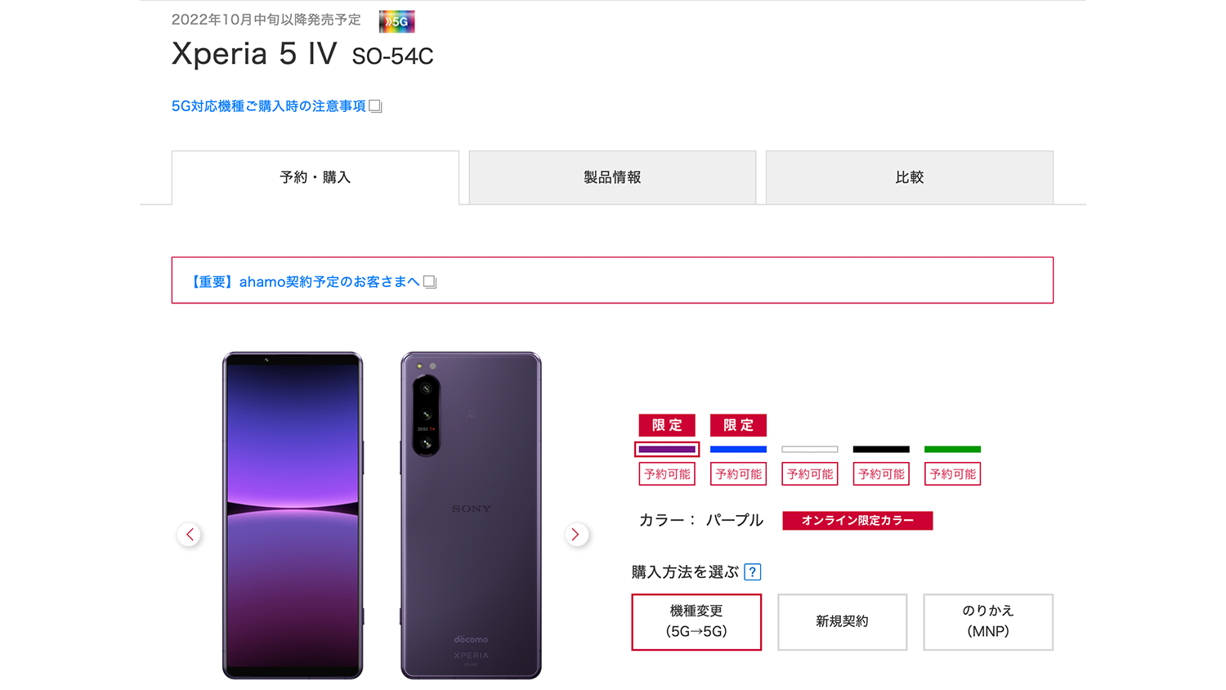This screenshot has width=1226, height=690.
Task: Click the 5G rainbow badge icon
Action: [x=396, y=21]
